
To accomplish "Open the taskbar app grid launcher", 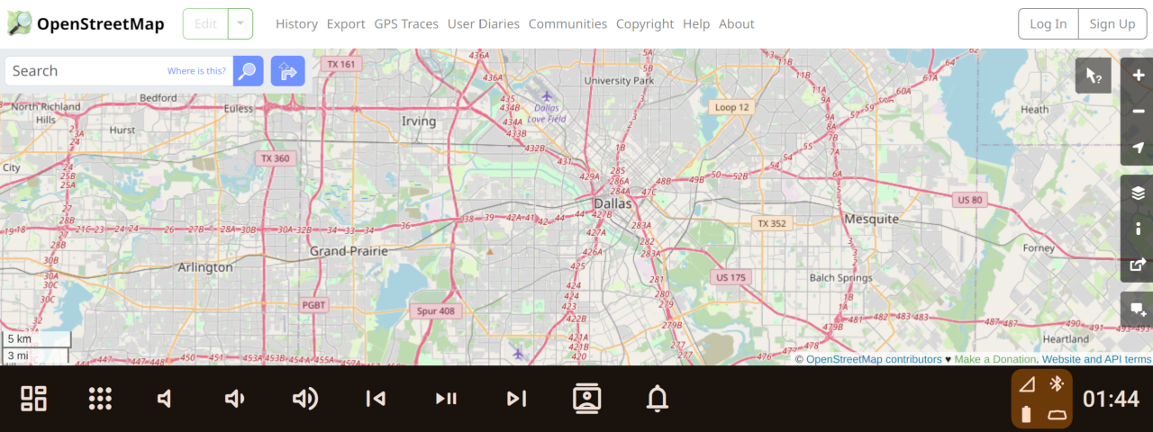I will pyautogui.click(x=100, y=399).
